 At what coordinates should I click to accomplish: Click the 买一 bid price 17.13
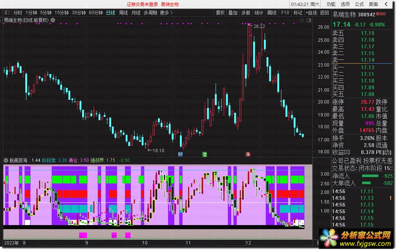pyautogui.click(x=367, y=67)
